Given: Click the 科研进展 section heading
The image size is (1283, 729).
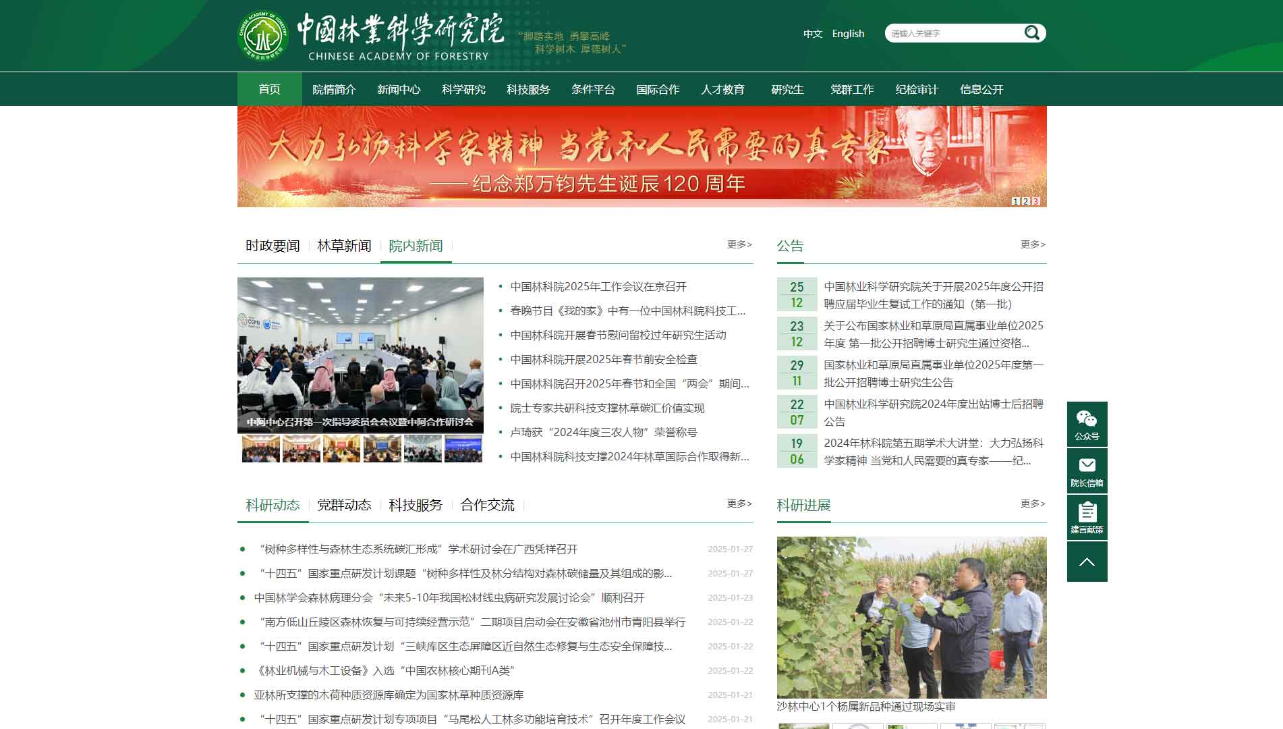Looking at the screenshot, I should pyautogui.click(x=803, y=505).
